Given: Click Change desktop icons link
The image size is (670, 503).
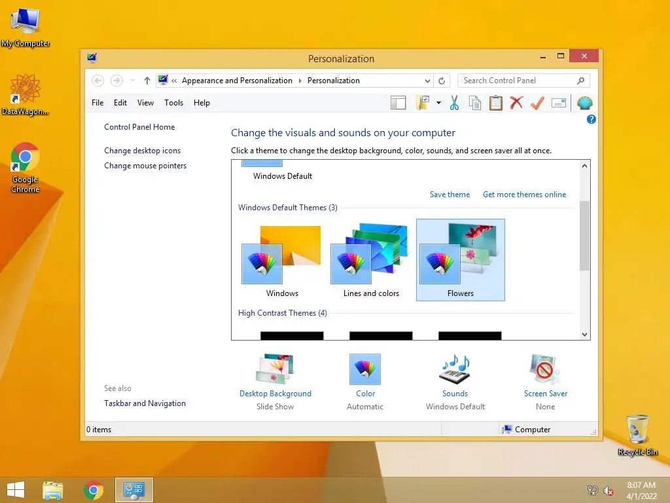Looking at the screenshot, I should point(142,151).
